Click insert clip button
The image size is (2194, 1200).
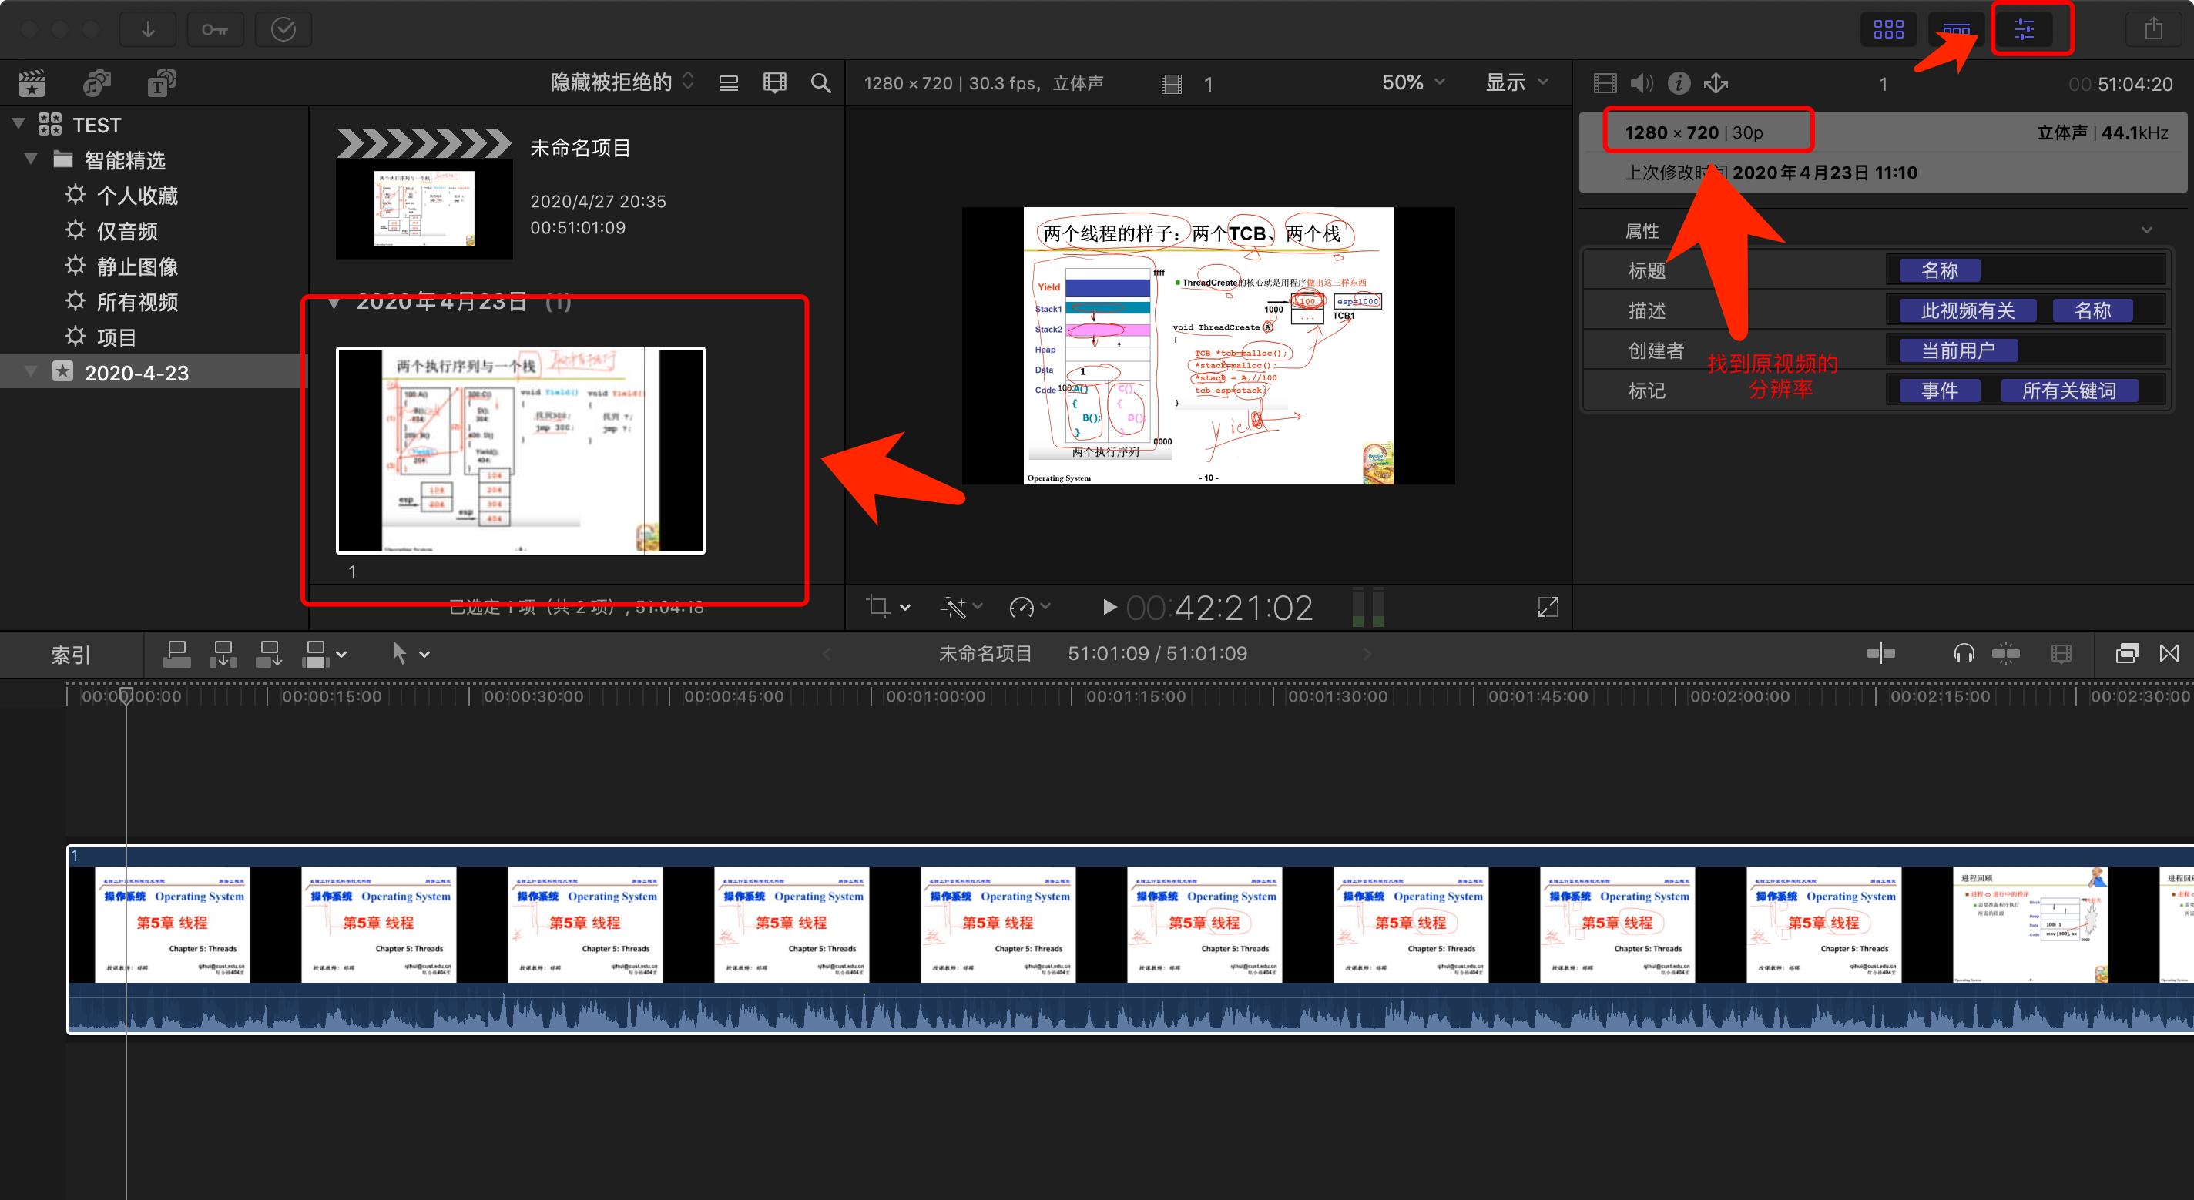[223, 653]
